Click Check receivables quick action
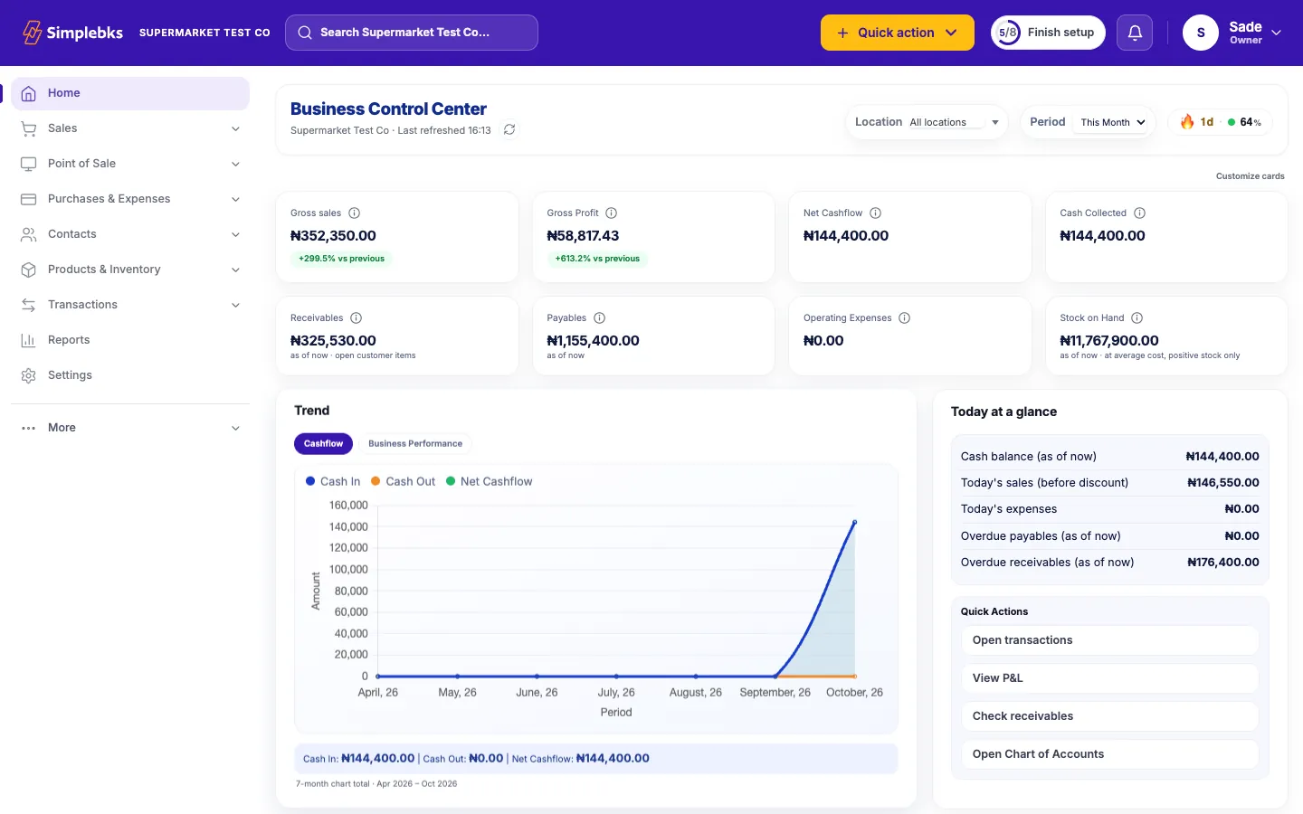Viewport: 1303px width, 814px height. [1109, 716]
